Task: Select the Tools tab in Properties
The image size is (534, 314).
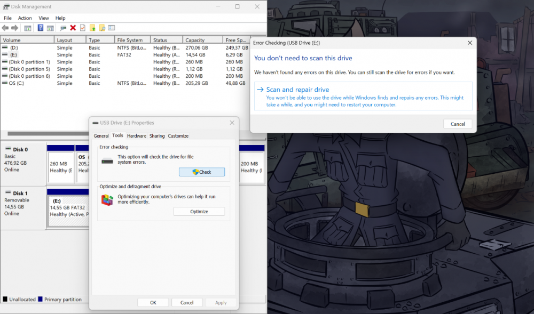Action: 117,135
